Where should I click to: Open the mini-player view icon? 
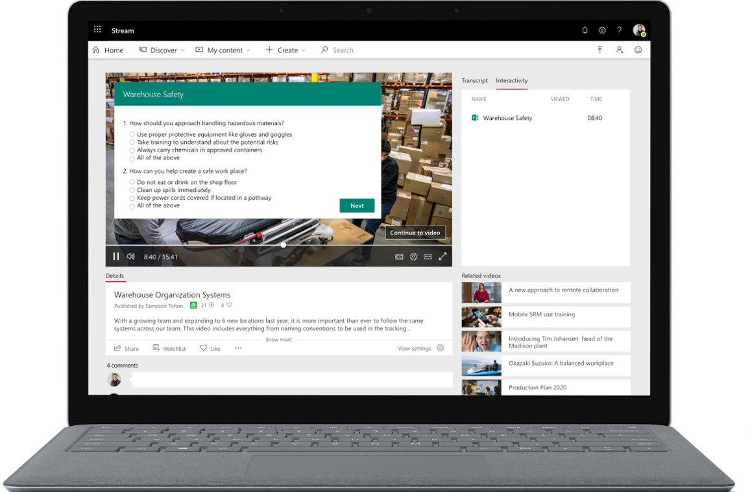(428, 257)
